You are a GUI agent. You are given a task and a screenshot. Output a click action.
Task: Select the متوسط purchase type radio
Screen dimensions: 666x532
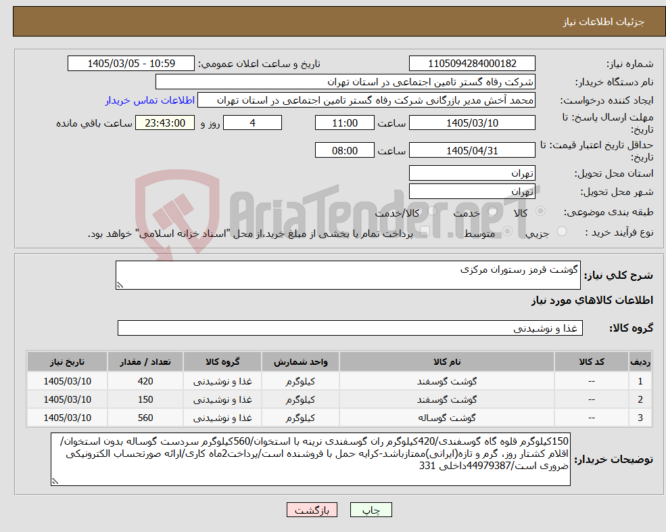pyautogui.click(x=507, y=231)
